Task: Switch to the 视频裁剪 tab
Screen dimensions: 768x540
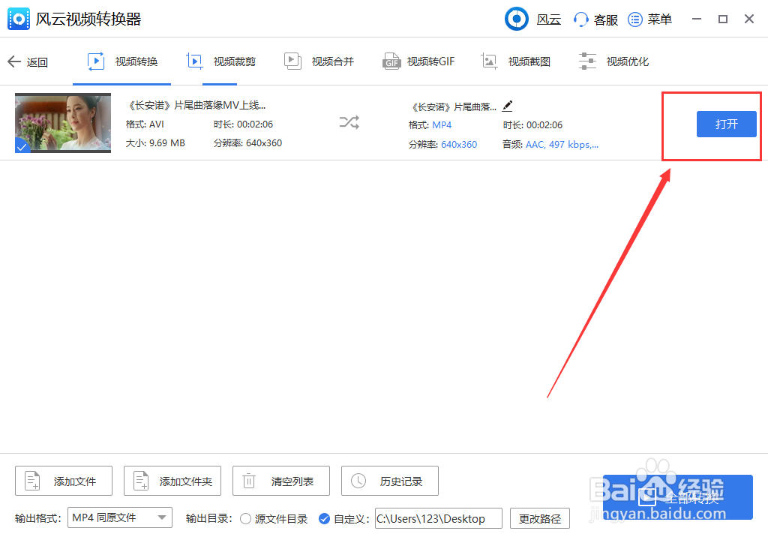Action: 221,61
